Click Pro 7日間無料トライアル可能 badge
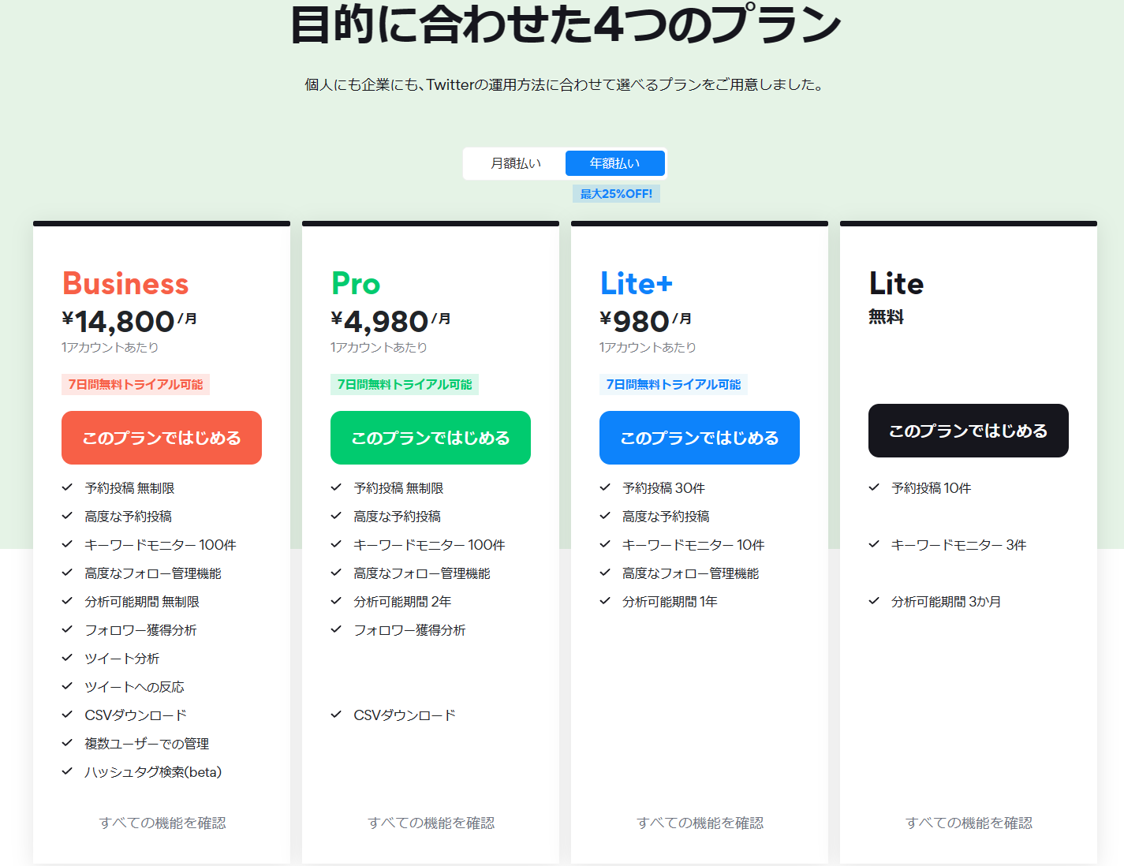 point(405,384)
